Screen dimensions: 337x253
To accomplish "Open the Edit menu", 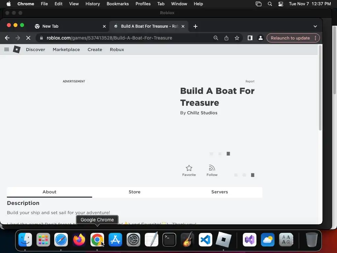I will [x=58, y=4].
